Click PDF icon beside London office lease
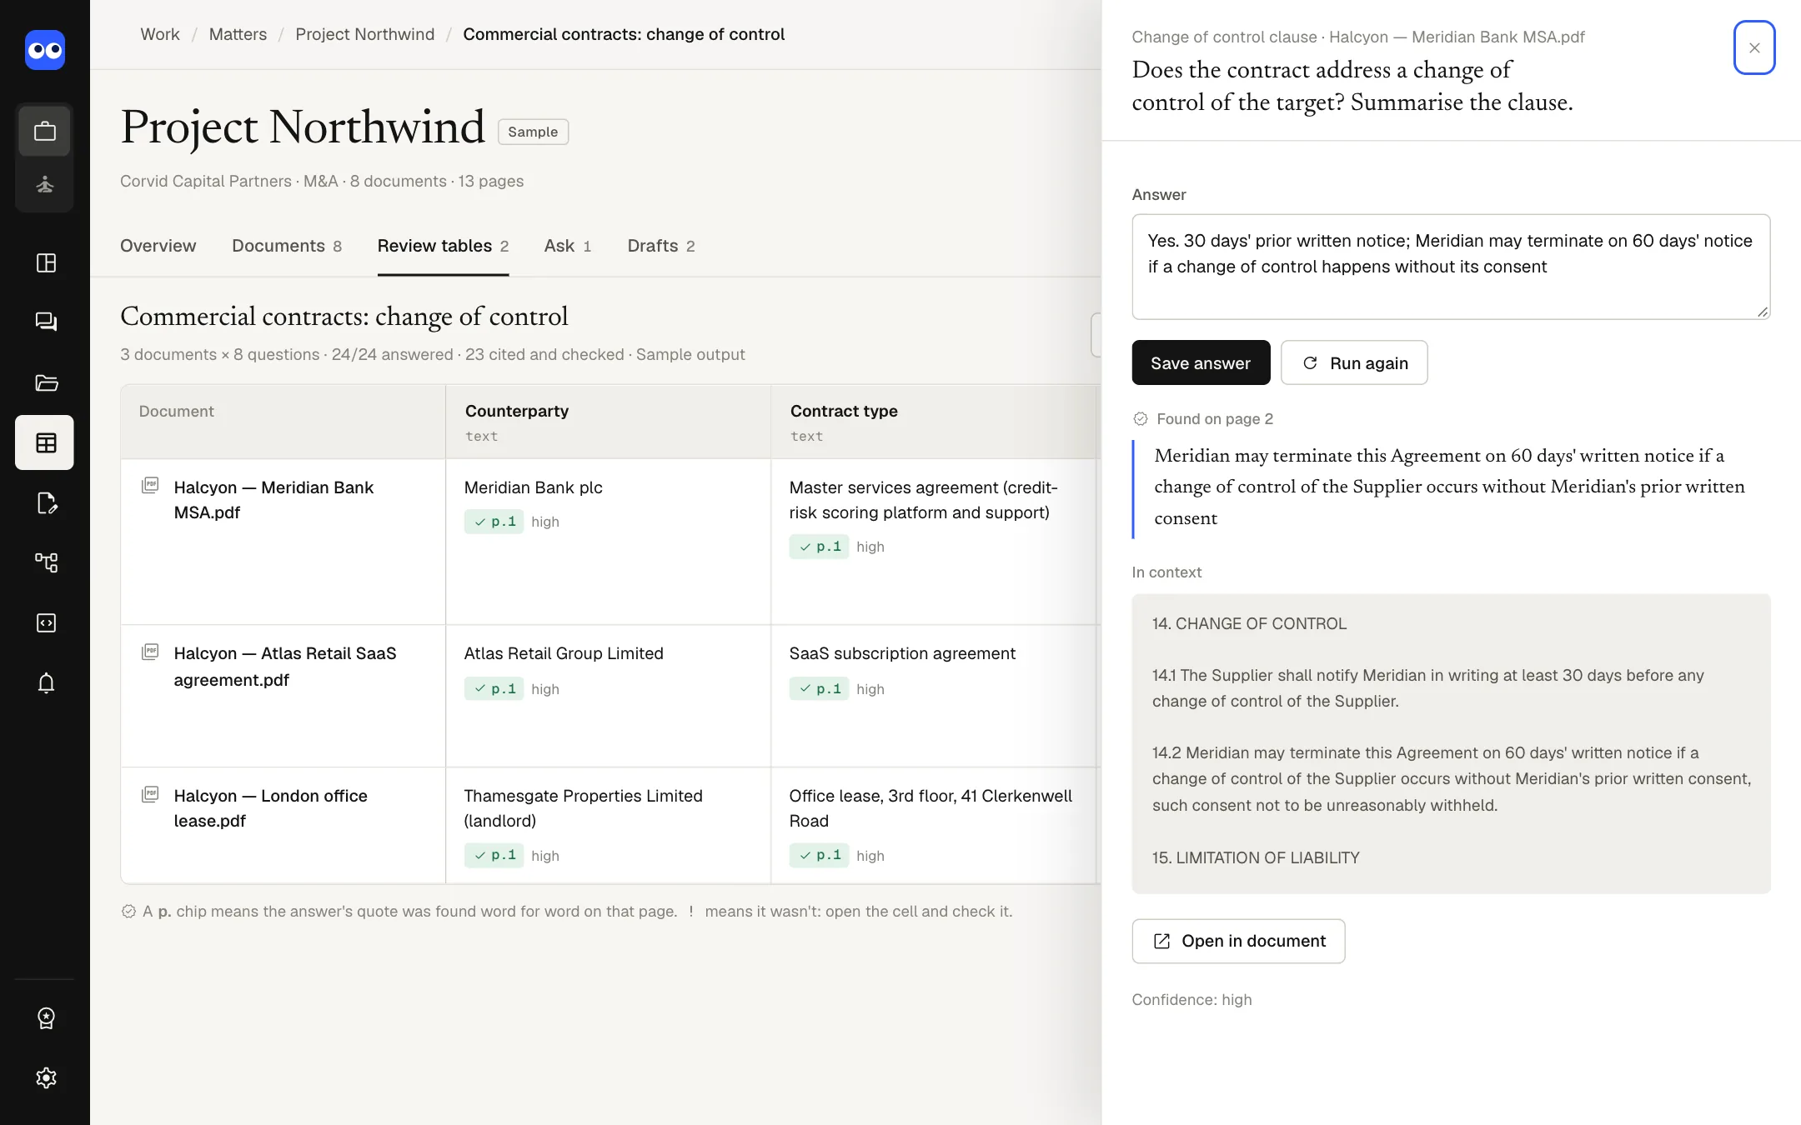This screenshot has height=1125, width=1801. pyautogui.click(x=150, y=794)
